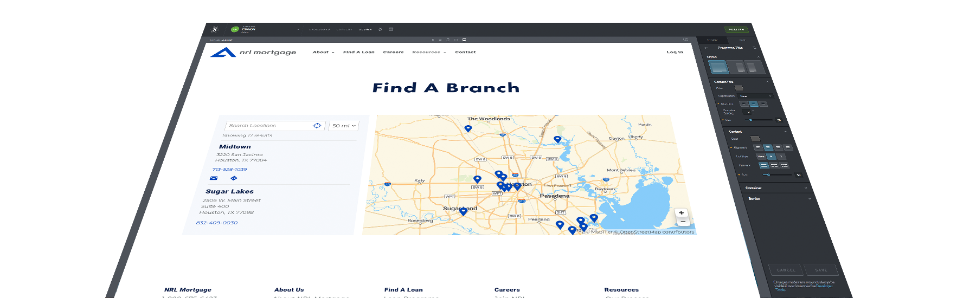Set Content columns to two
The width and height of the screenshot is (976, 298).
pyautogui.click(x=774, y=165)
